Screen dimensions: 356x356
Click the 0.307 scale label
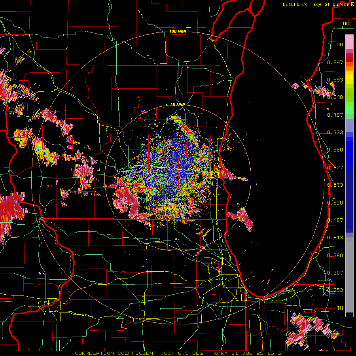click(x=335, y=273)
